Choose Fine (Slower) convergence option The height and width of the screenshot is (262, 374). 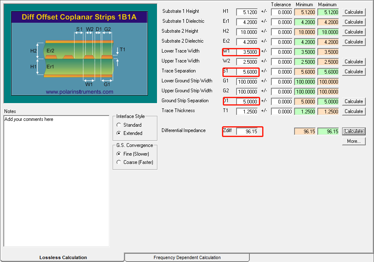(x=119, y=154)
